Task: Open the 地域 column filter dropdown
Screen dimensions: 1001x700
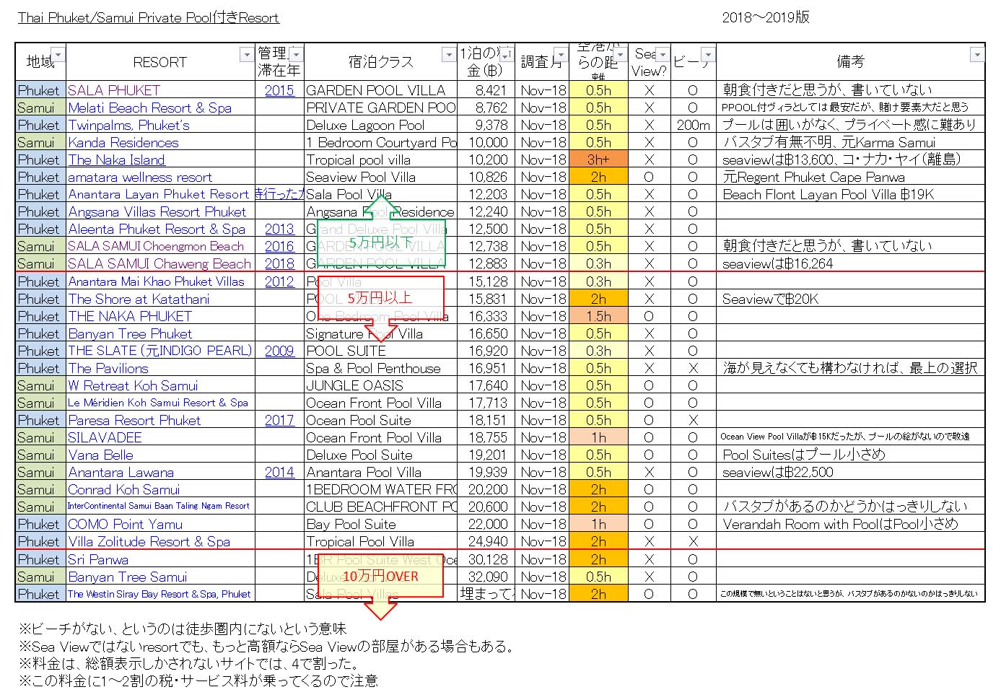Action: tap(58, 54)
